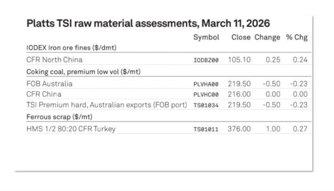Click the % Chg column header
The width and height of the screenshot is (334, 191).
[x=297, y=38]
